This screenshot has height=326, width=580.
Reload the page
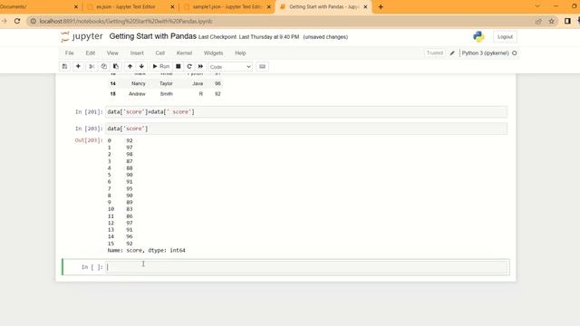click(17, 21)
